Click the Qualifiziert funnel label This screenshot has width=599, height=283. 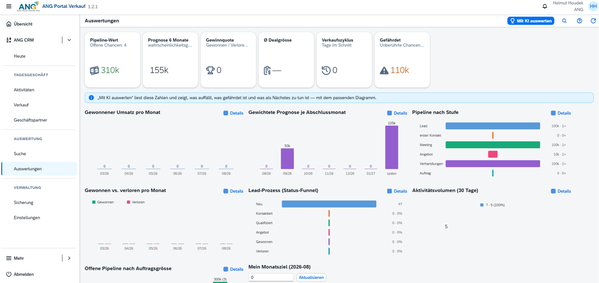[x=264, y=223]
